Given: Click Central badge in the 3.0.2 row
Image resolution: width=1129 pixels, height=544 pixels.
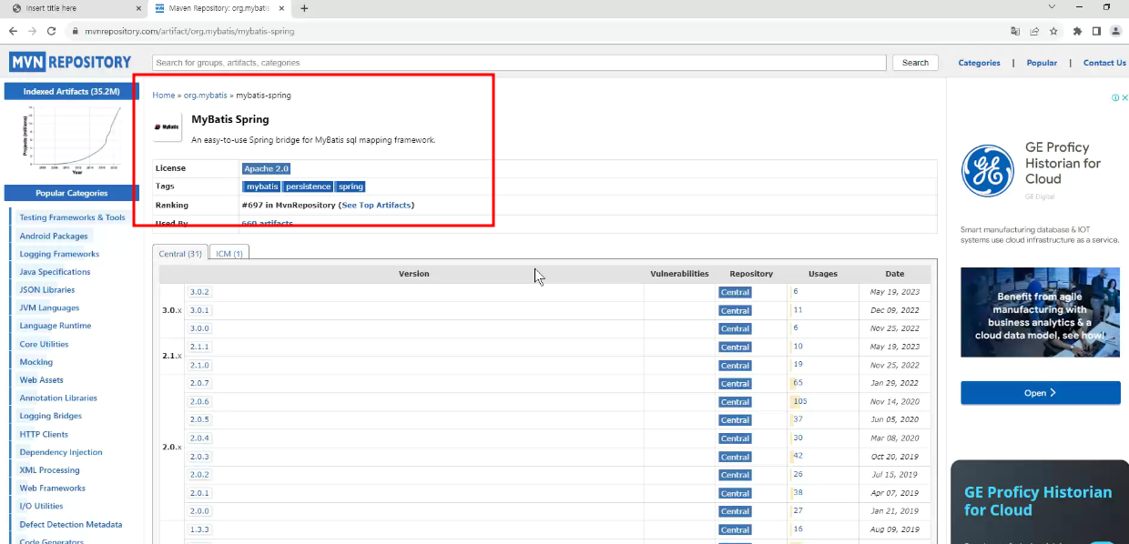Looking at the screenshot, I should tap(735, 292).
